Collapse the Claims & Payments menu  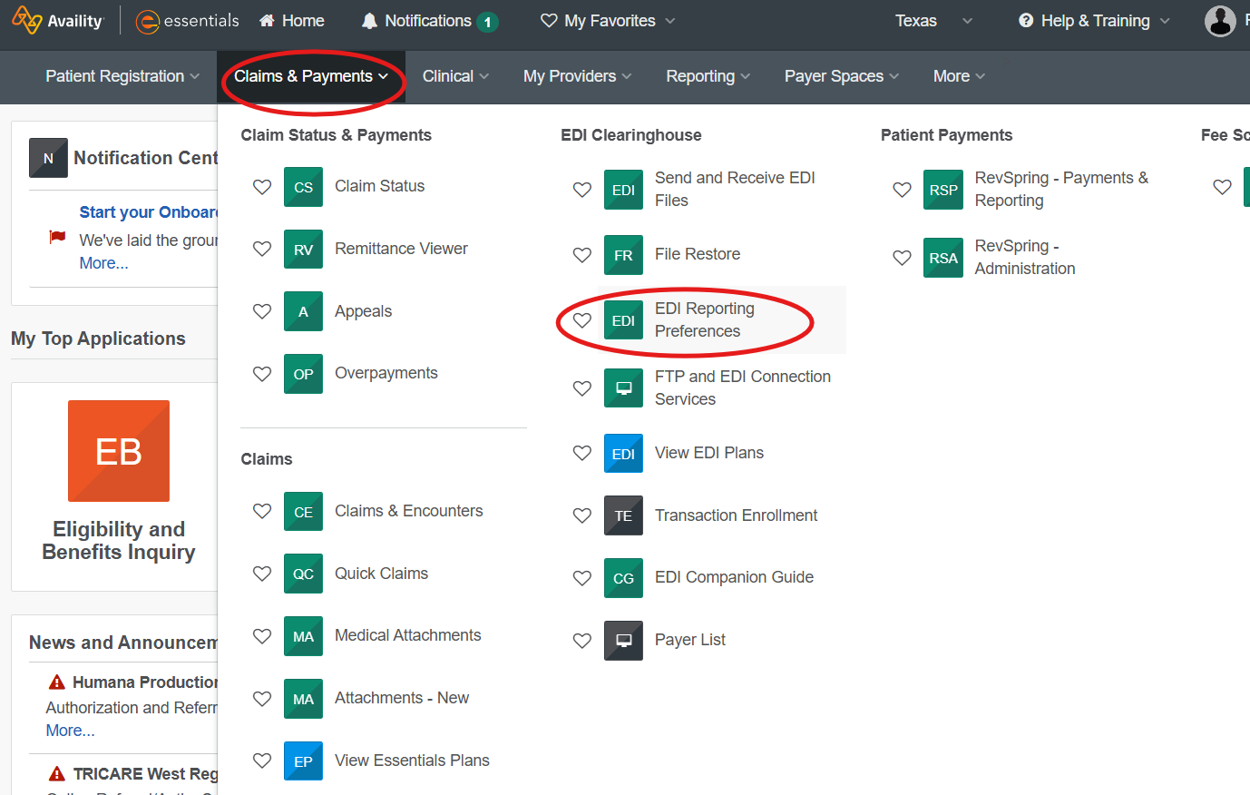tap(311, 76)
